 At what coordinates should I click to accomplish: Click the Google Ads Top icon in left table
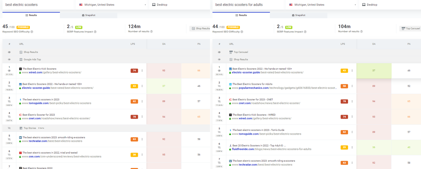pos(21,59)
